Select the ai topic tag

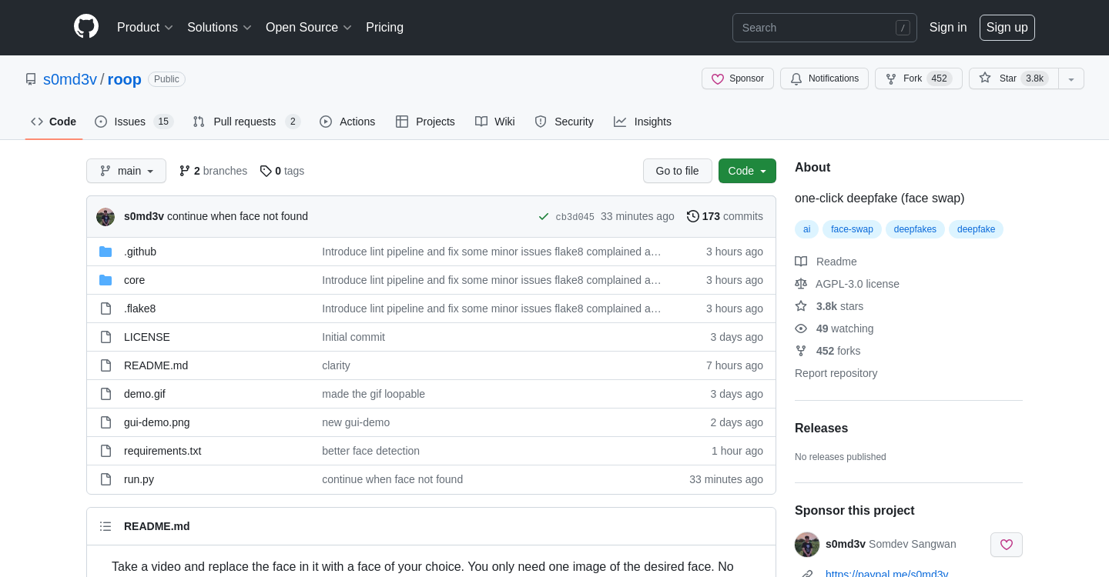806,229
